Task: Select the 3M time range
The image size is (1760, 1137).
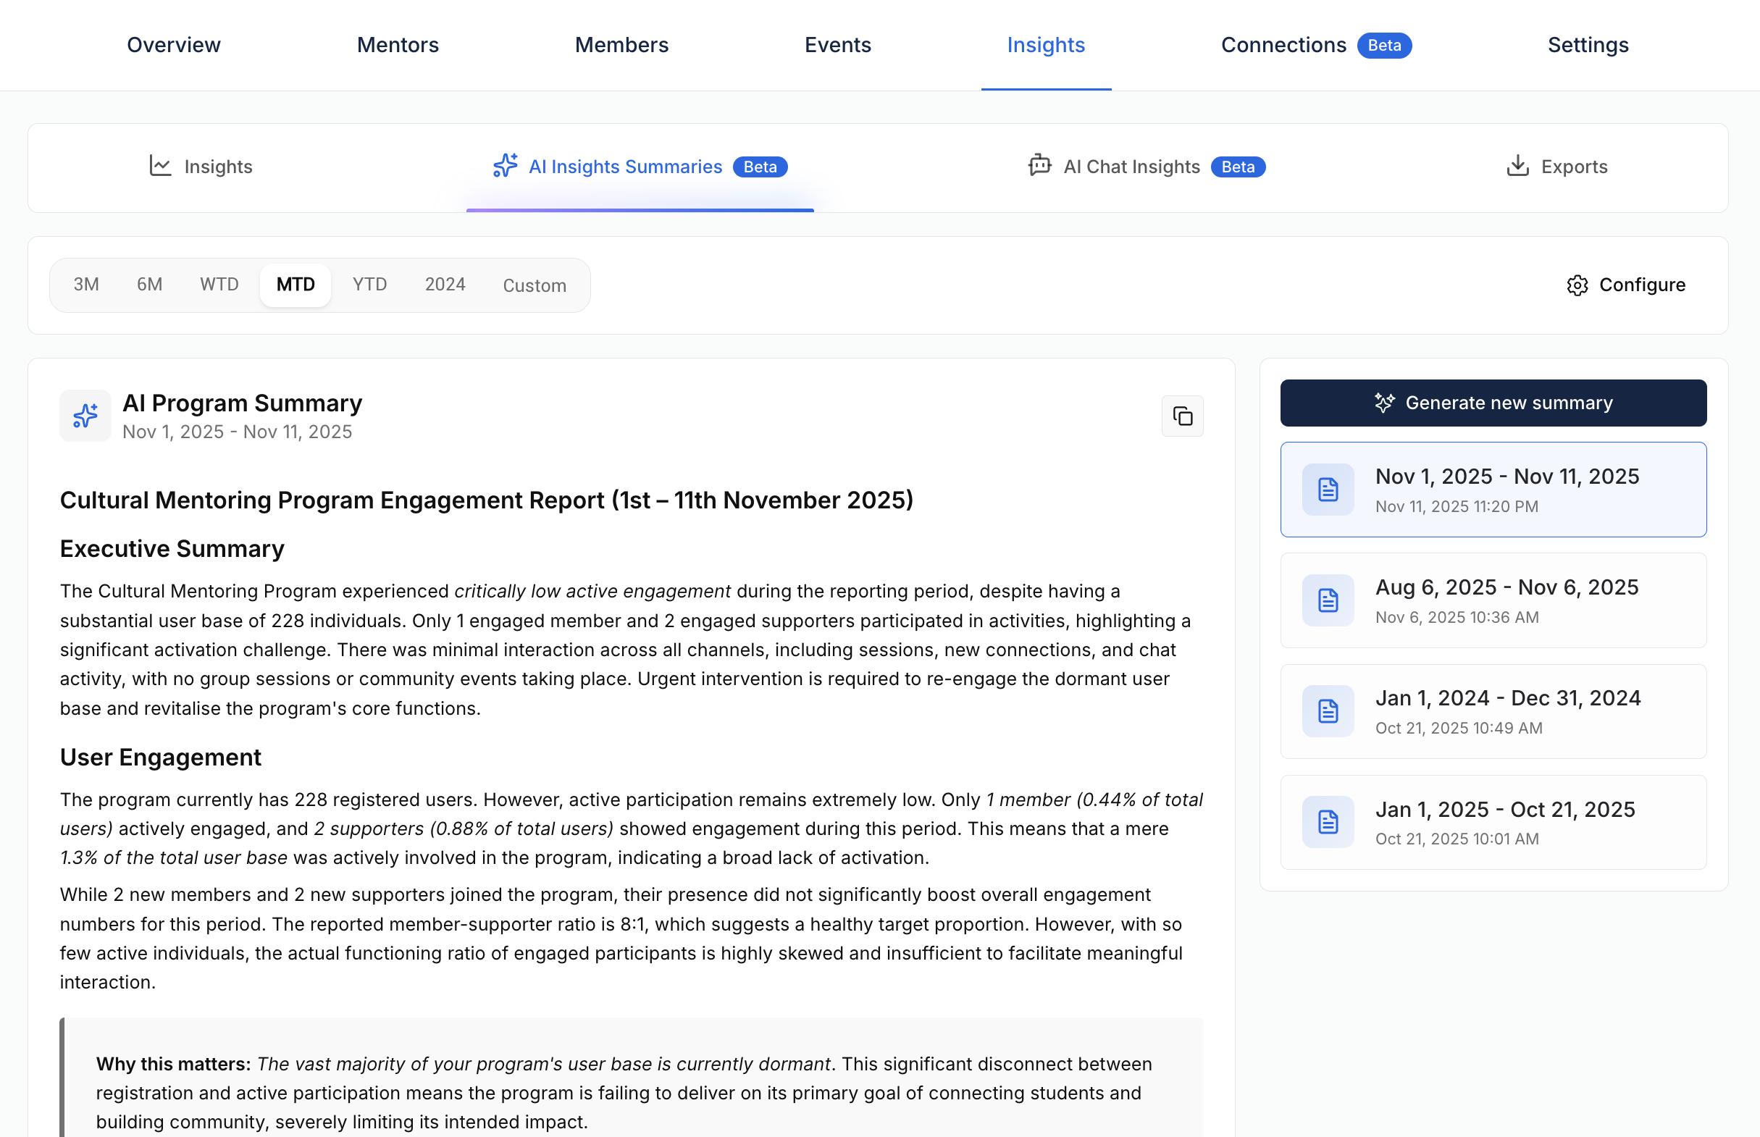Action: [x=86, y=285]
